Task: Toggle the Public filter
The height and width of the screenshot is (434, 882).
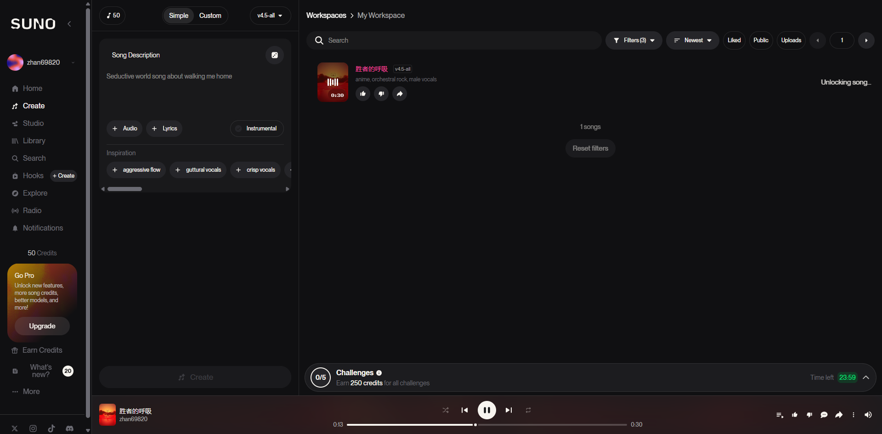Action: 761,40
